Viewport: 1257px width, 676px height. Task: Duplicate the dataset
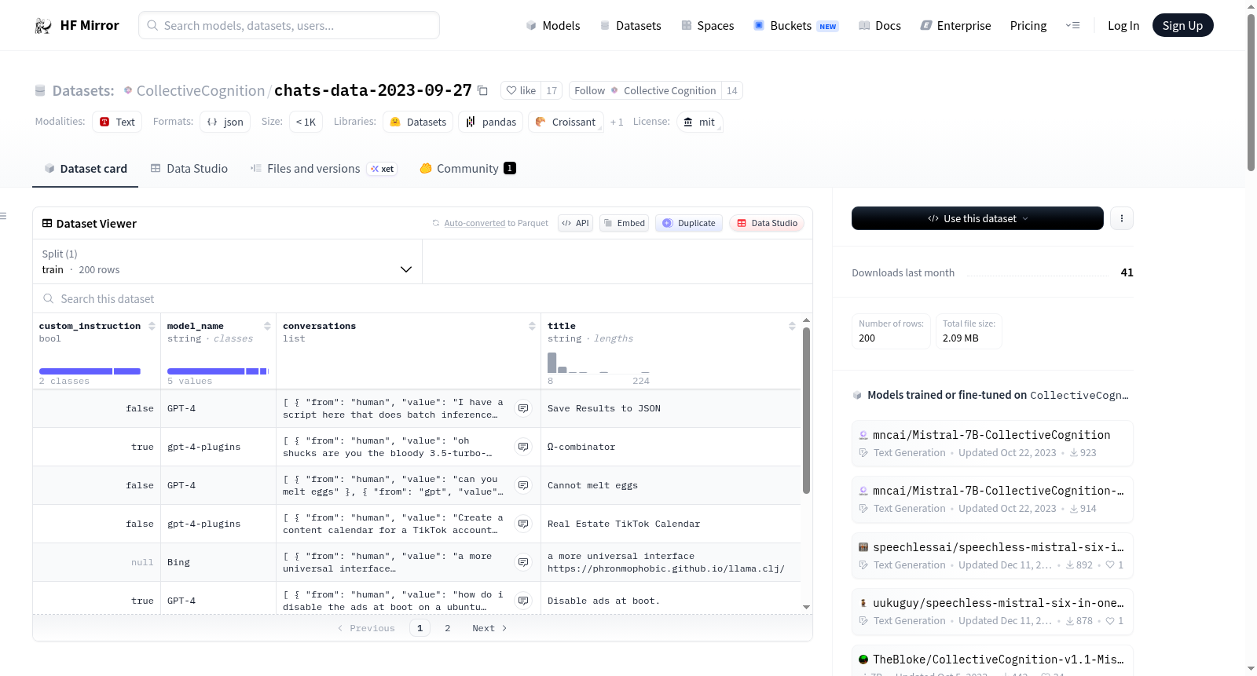(x=689, y=223)
